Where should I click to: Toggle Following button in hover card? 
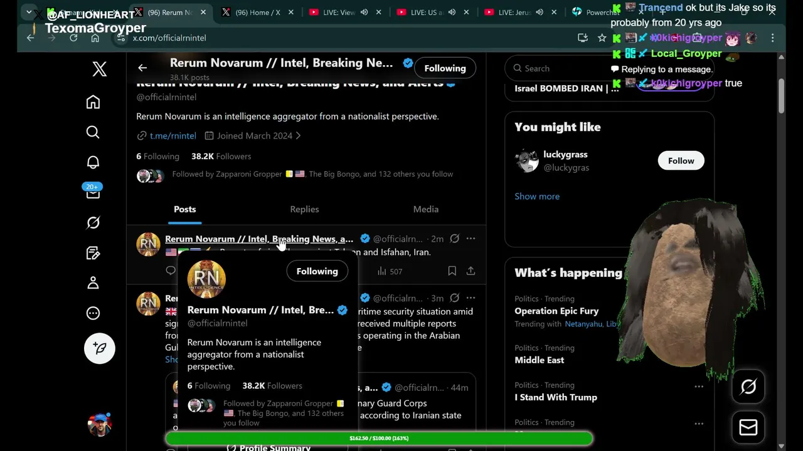pos(317,271)
